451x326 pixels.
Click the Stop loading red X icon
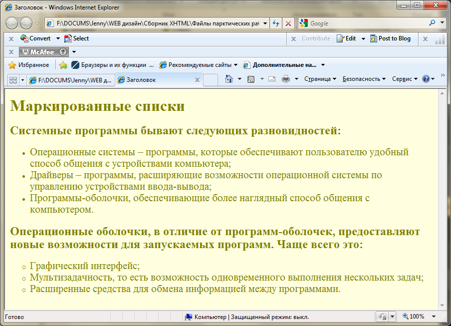[288, 23]
